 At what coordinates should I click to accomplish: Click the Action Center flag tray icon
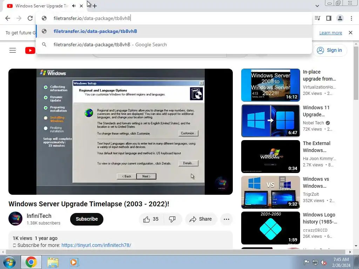coord(306,262)
